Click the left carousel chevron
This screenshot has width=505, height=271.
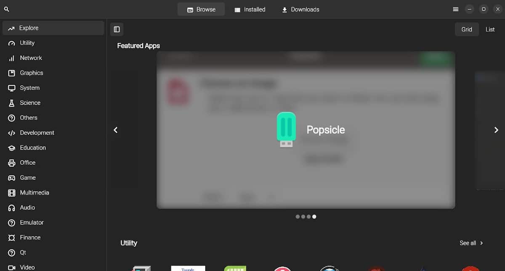[115, 130]
